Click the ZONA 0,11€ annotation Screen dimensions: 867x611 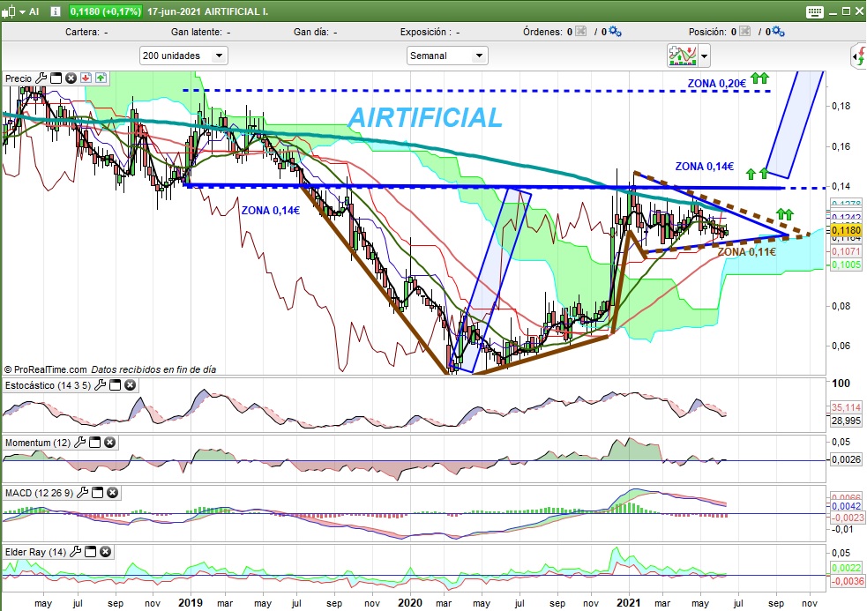tap(746, 252)
